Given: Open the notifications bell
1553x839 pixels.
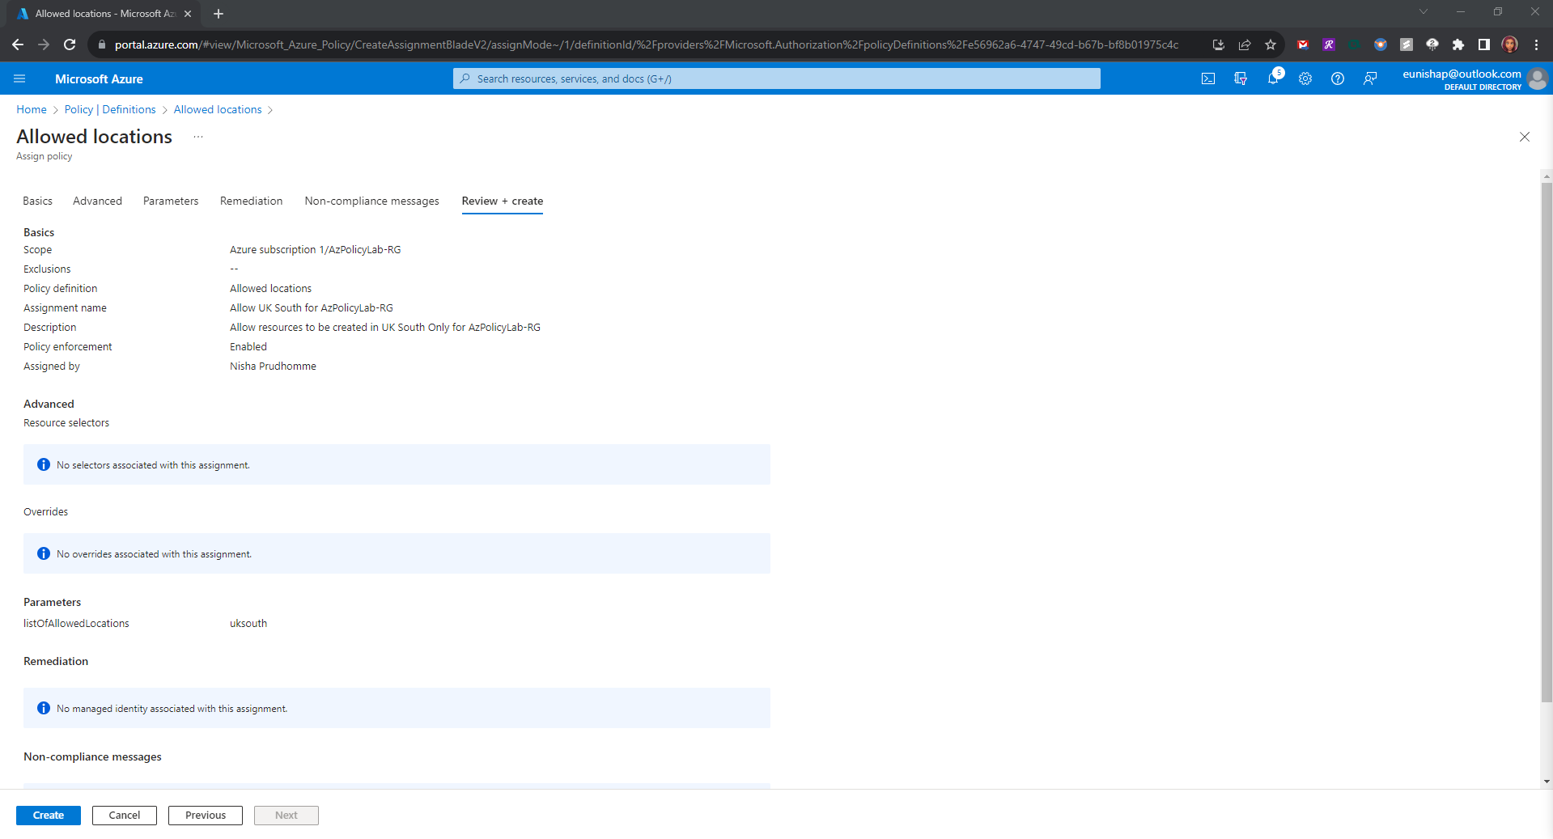Looking at the screenshot, I should 1273,78.
